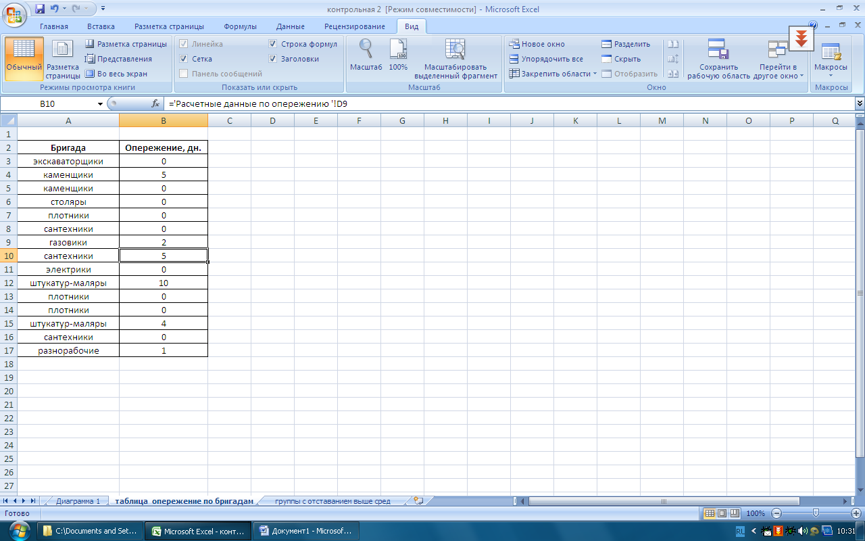Set zoom to 100% via ribbon icon
The image size is (865, 541).
point(398,57)
